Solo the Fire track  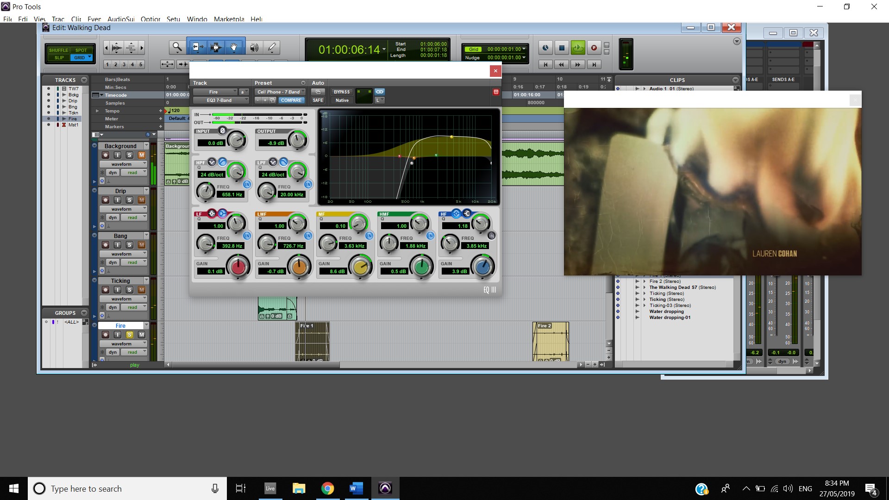(x=130, y=335)
